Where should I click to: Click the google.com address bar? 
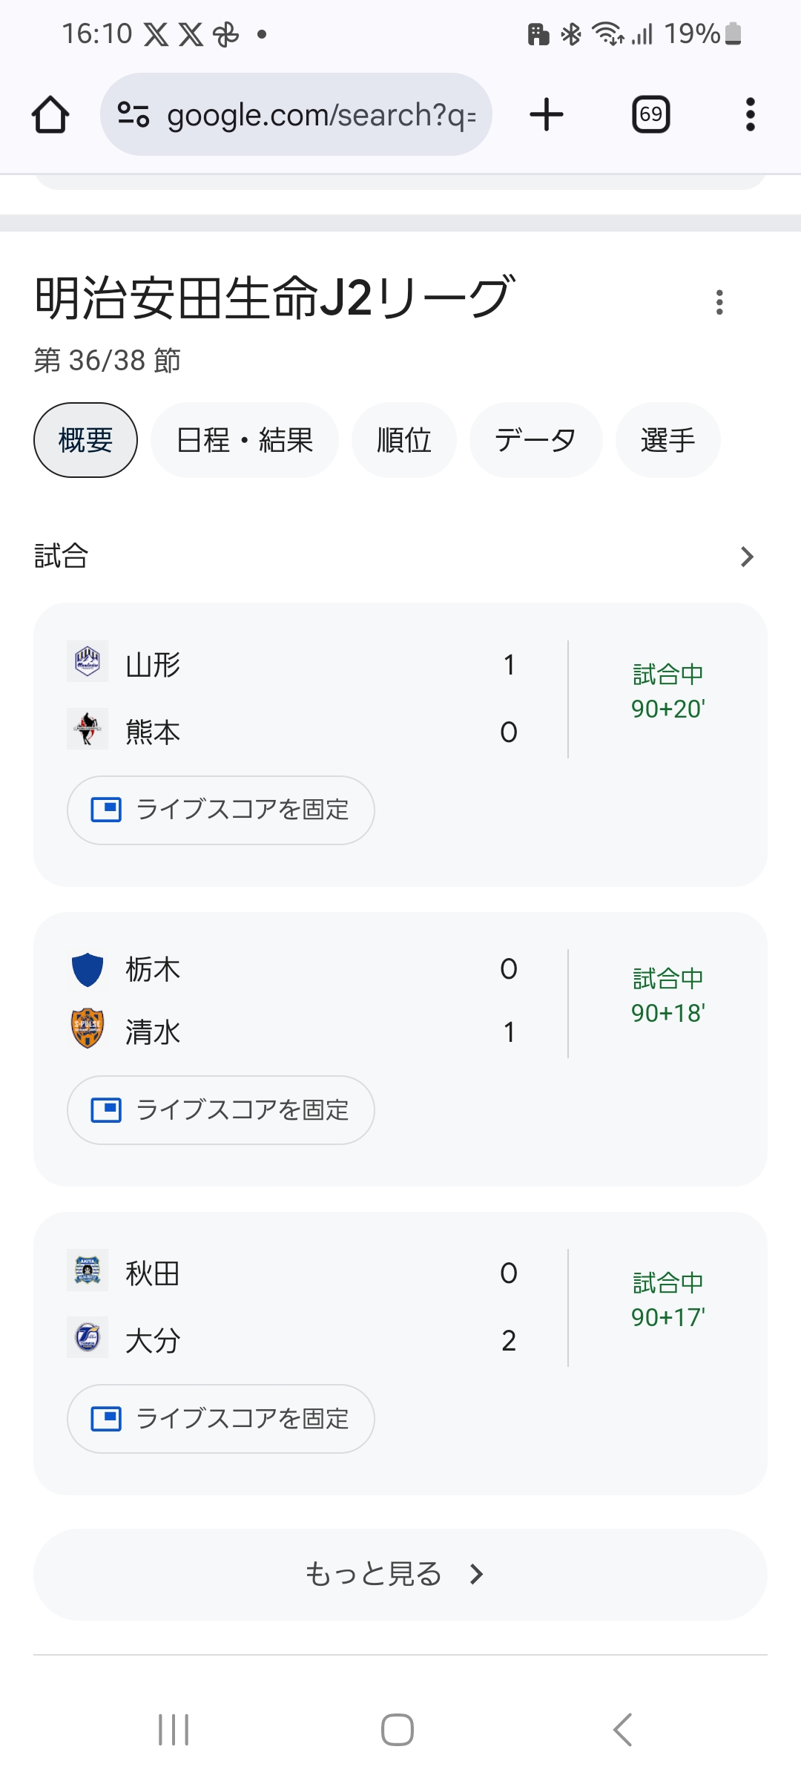pyautogui.click(x=319, y=115)
